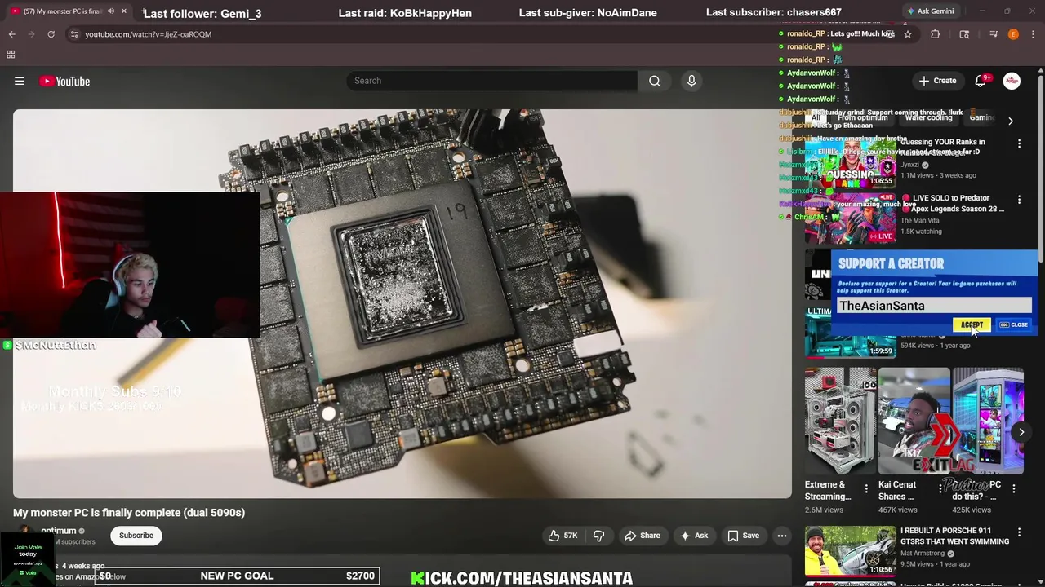Viewport: 1045px width, 587px height.
Task: Open Chrome apps grid in bookmarks bar
Action: (x=11, y=55)
